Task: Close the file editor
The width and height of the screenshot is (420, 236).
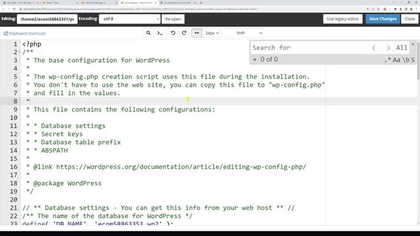Action: click(409, 19)
